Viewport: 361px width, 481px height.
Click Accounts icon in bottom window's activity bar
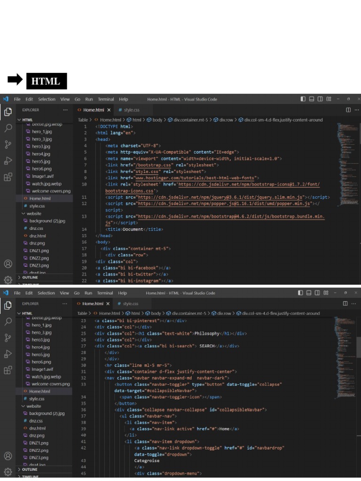pos(8,456)
